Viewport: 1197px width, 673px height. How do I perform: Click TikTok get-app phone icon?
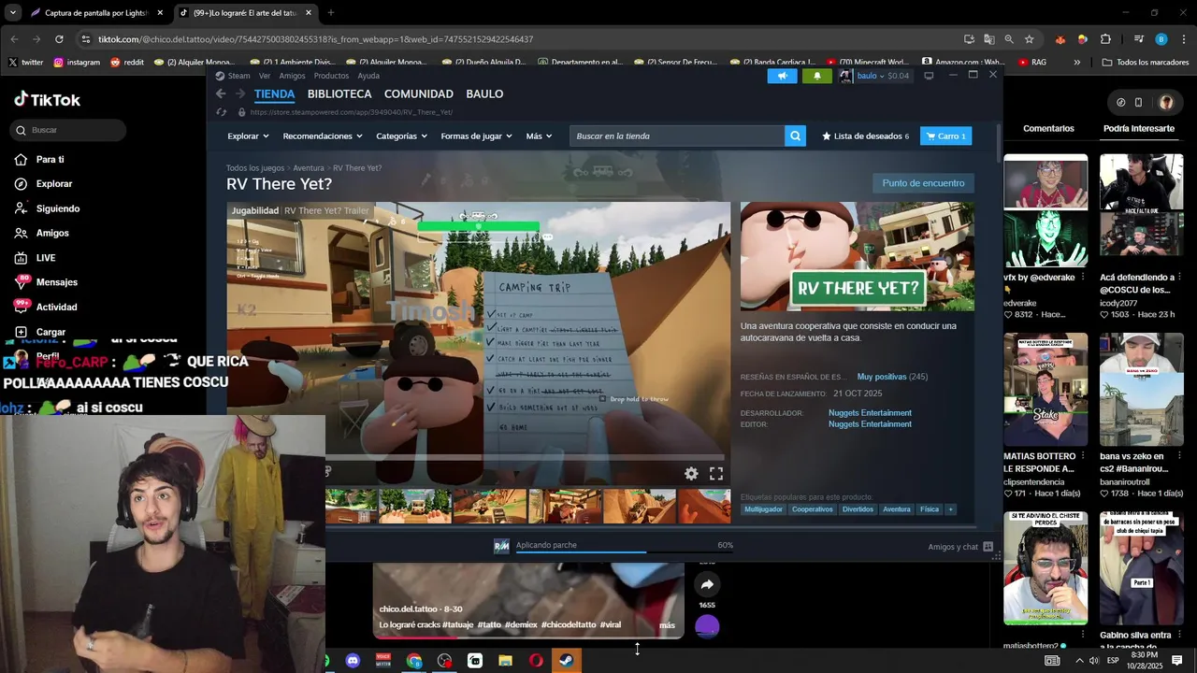(1138, 103)
